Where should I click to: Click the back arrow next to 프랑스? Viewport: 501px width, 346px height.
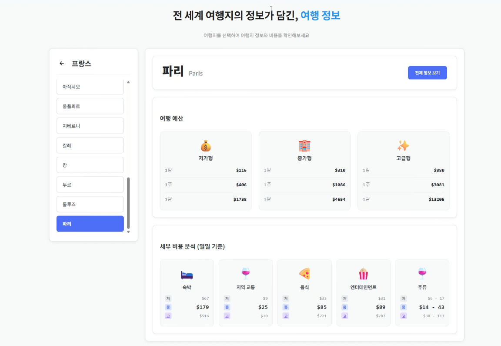[x=62, y=64]
